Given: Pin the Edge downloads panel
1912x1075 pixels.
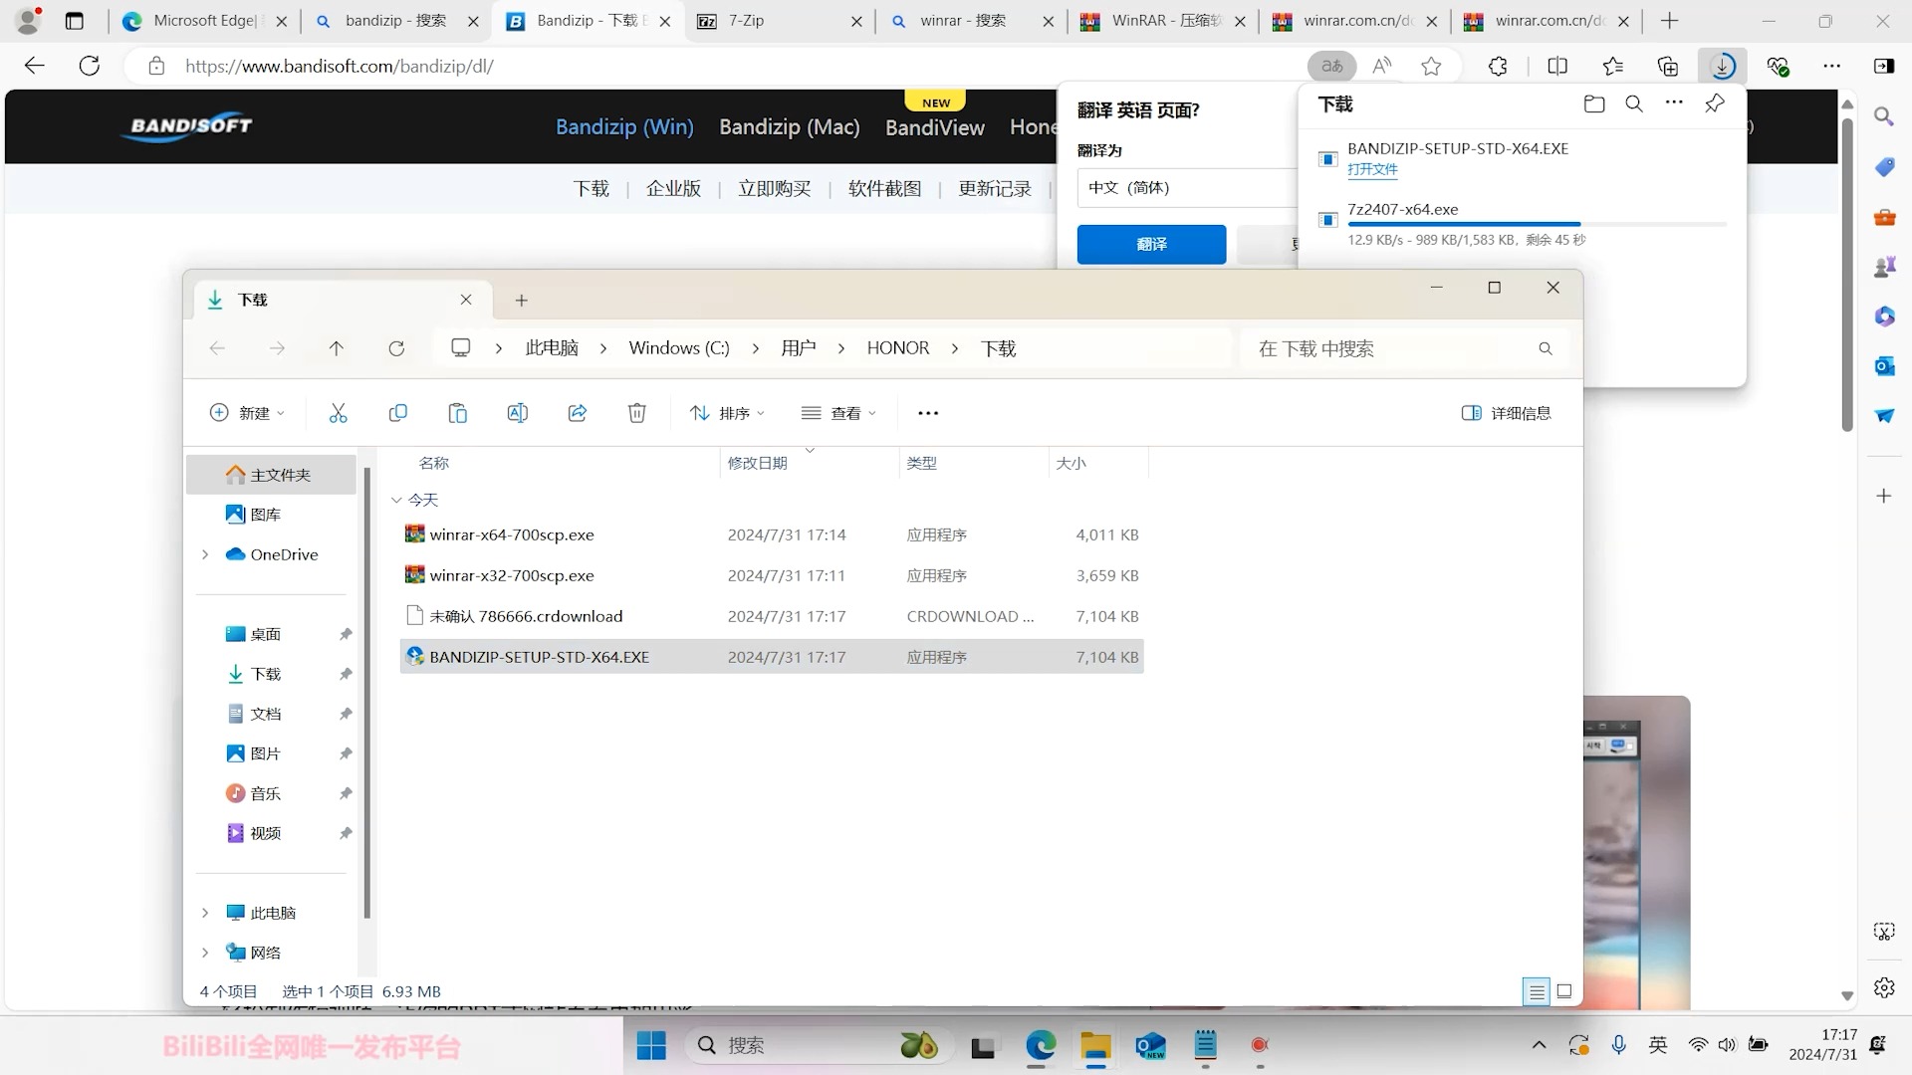Looking at the screenshot, I should click(1714, 104).
